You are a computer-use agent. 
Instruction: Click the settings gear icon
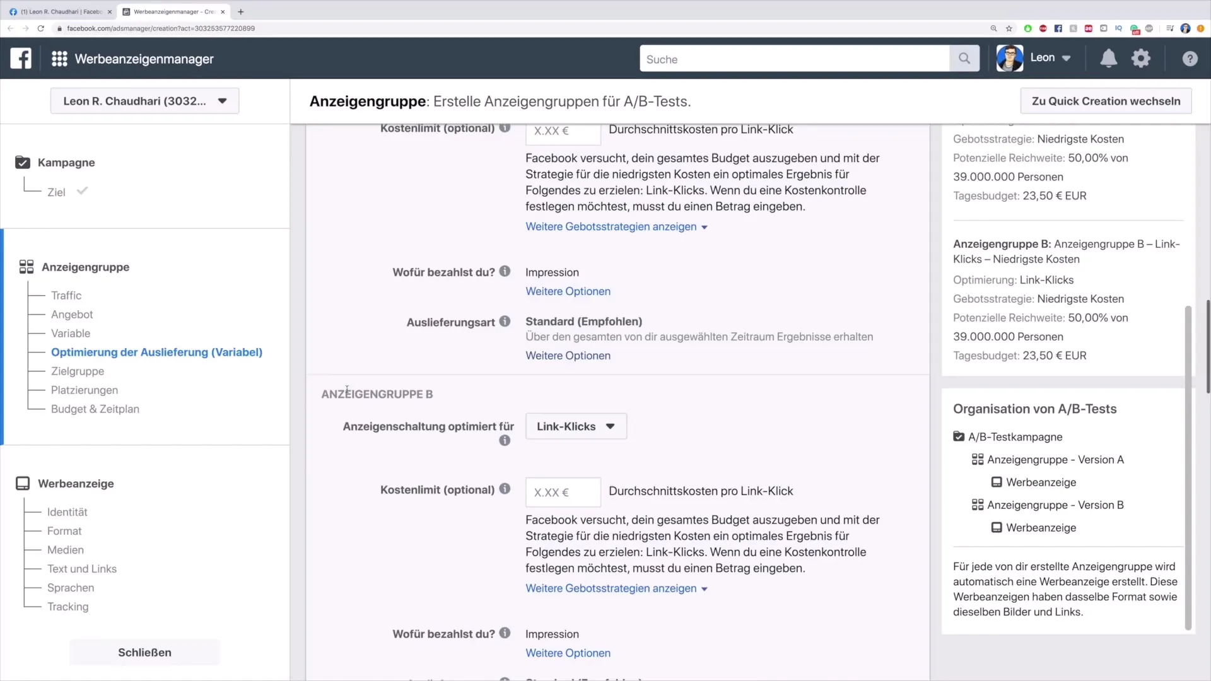[1141, 58]
